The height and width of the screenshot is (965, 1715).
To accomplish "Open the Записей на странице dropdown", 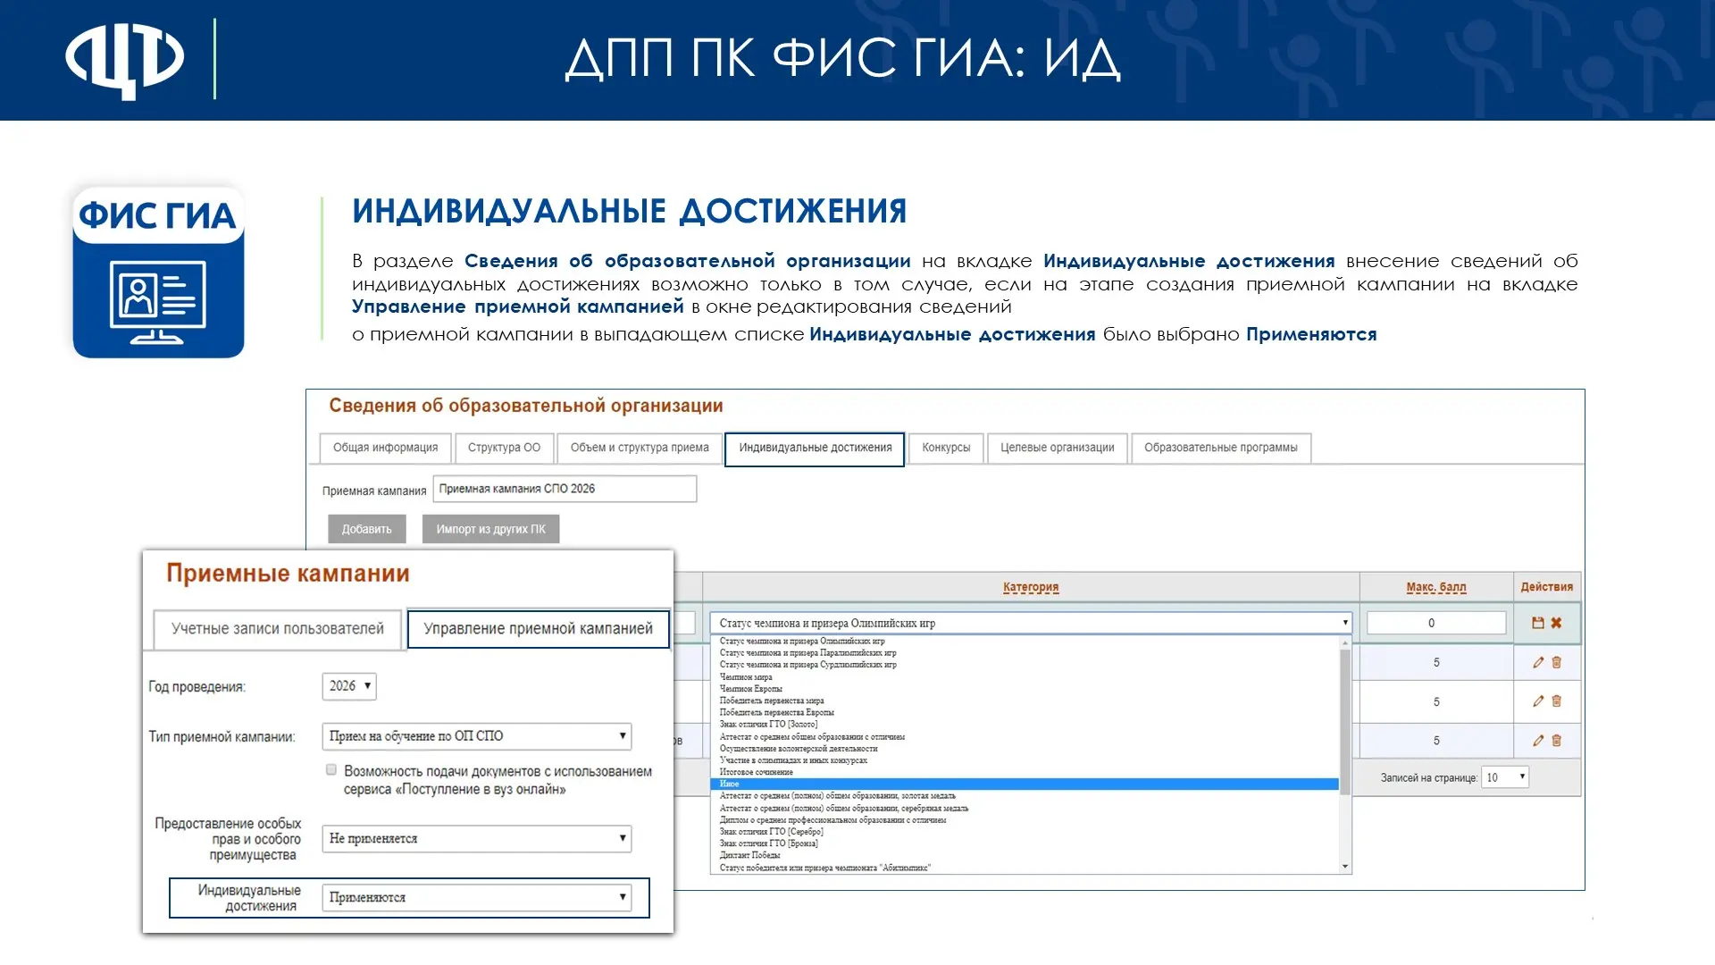I will [x=1505, y=777].
